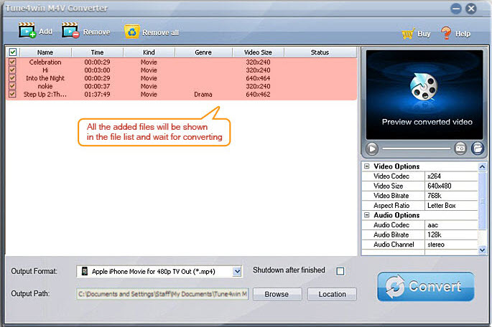Click the preview converted video screen

(424, 95)
